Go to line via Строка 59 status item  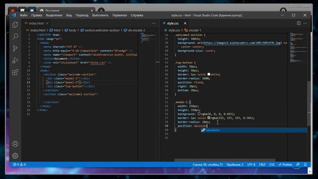(208, 165)
